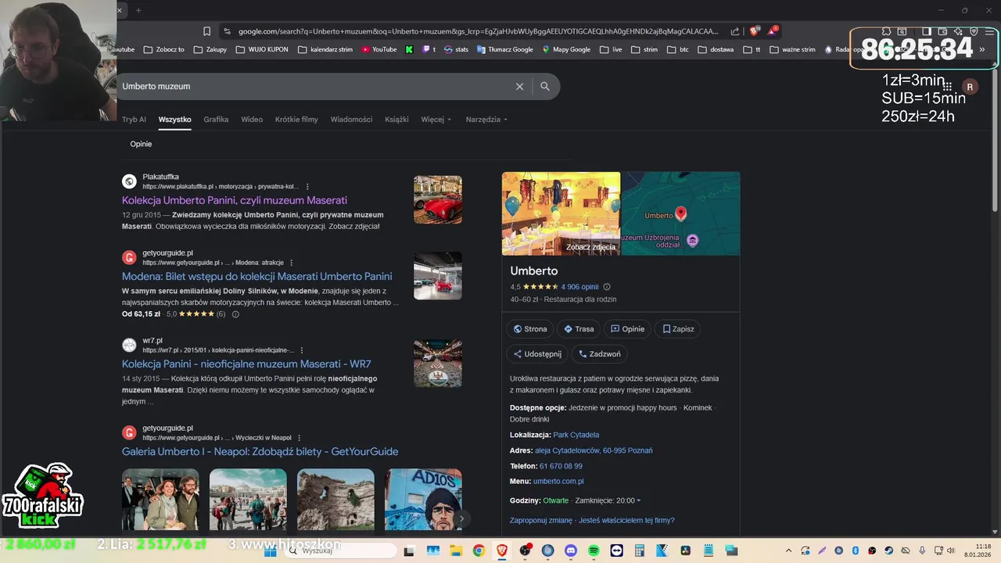Screen dimensions: 1001x563
Task: Open the three-dot menu for Plakatuffka result
Action: (x=307, y=187)
